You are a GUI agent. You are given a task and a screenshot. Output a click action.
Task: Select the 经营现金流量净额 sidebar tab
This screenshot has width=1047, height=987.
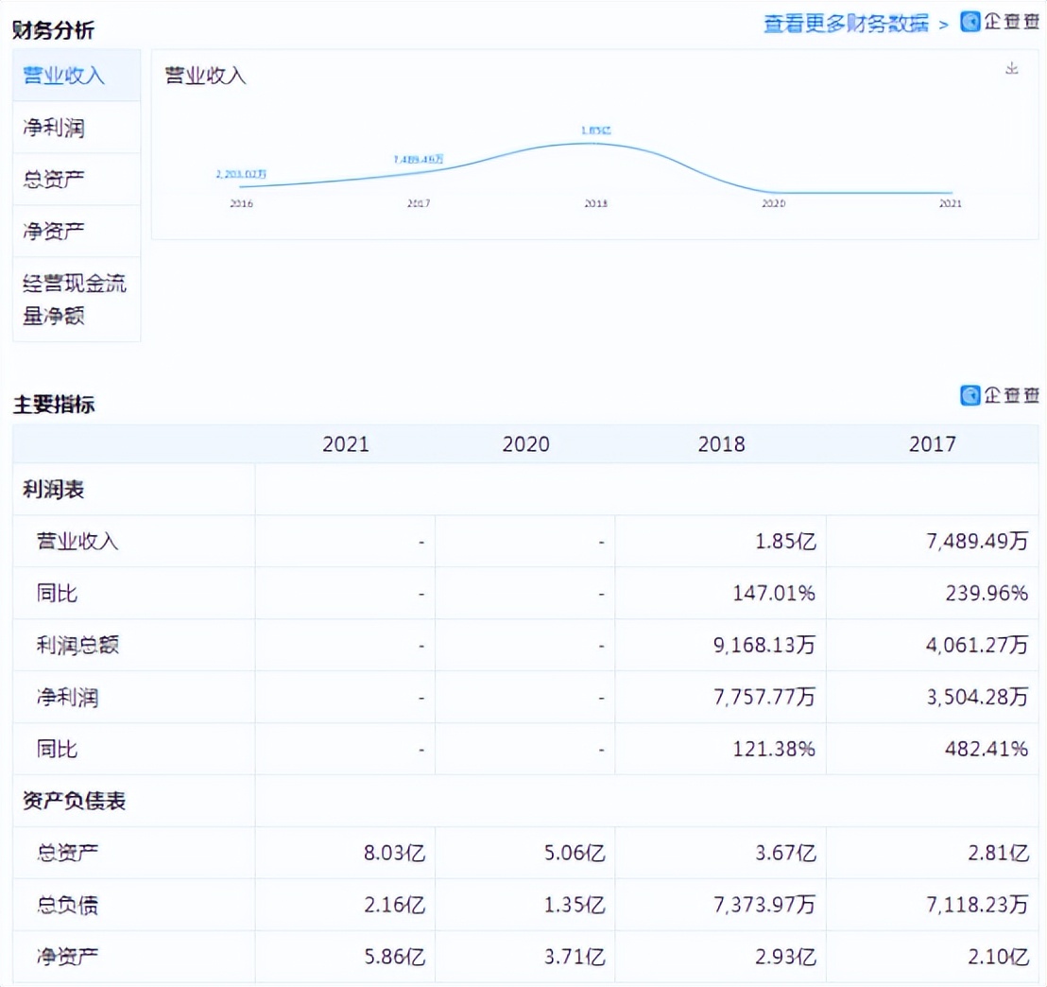point(75,299)
